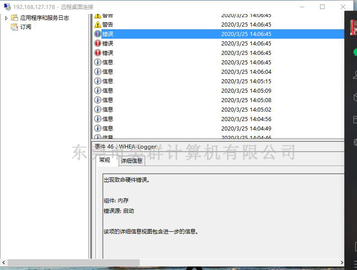This screenshot has height=270, width=357.
Task: Click the info icon of the 14:06:04 event
Action: pyautogui.click(x=98, y=72)
